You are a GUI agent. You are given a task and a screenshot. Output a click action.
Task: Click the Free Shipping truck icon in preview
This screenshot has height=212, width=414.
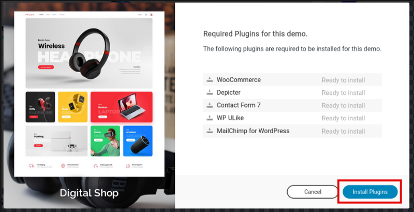[x=32, y=166]
